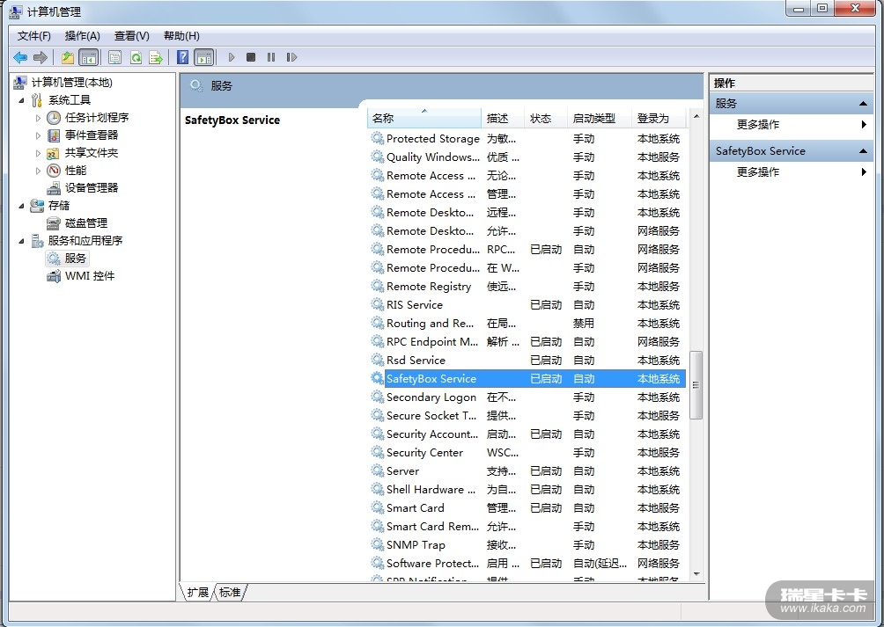Click the Export list toolbar icon
884x627 pixels.
[x=156, y=57]
